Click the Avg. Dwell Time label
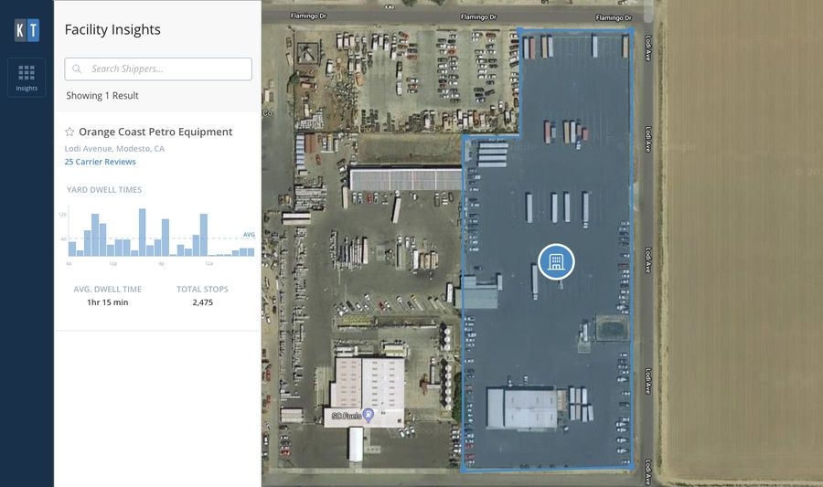 coord(108,289)
